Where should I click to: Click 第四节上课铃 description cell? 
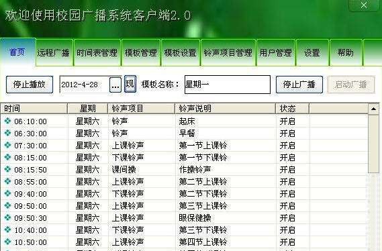[x=203, y=242]
